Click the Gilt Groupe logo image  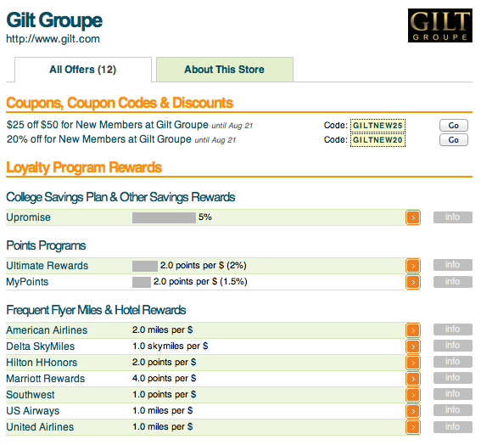pos(440,25)
